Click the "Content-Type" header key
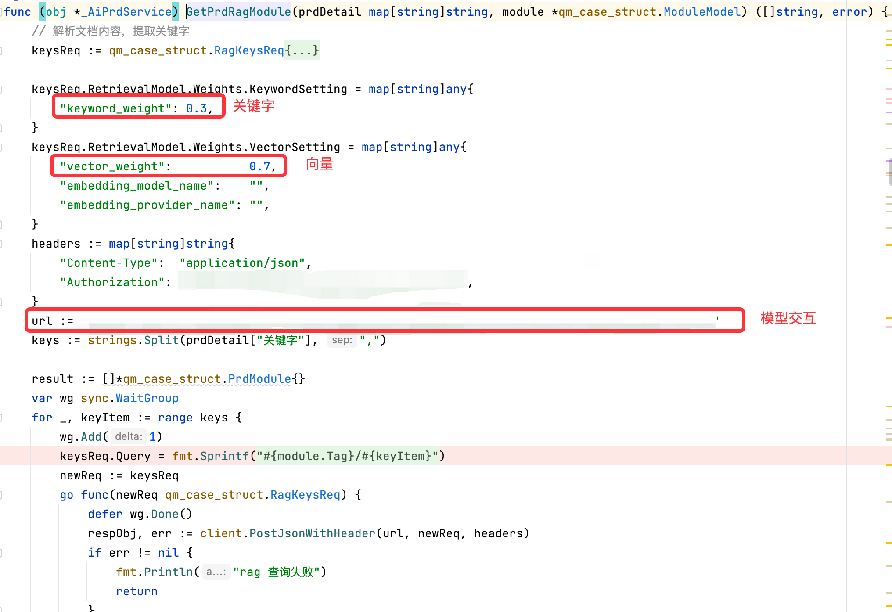Screen dimensions: 892x612 coord(109,263)
